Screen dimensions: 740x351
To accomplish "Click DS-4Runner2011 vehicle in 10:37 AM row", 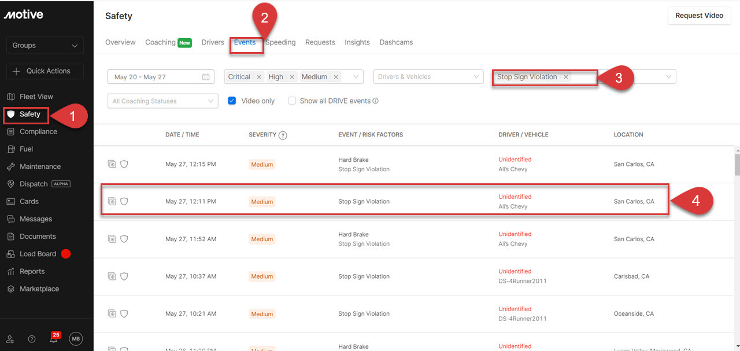I will coord(523,281).
